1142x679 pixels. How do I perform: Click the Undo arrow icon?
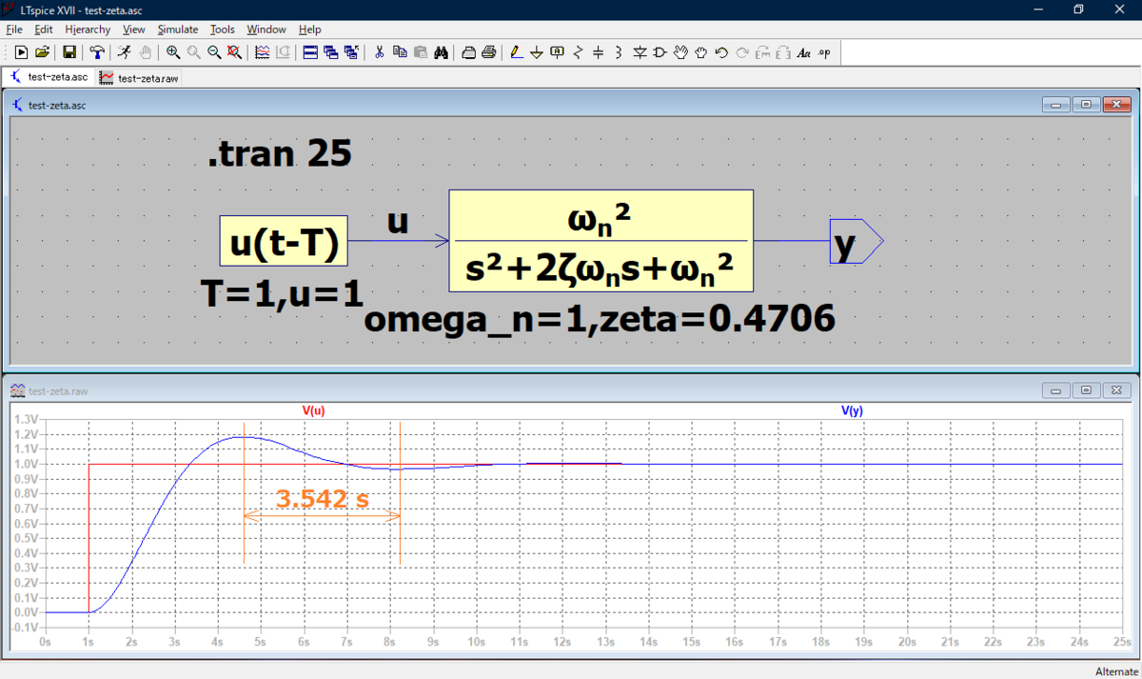721,52
